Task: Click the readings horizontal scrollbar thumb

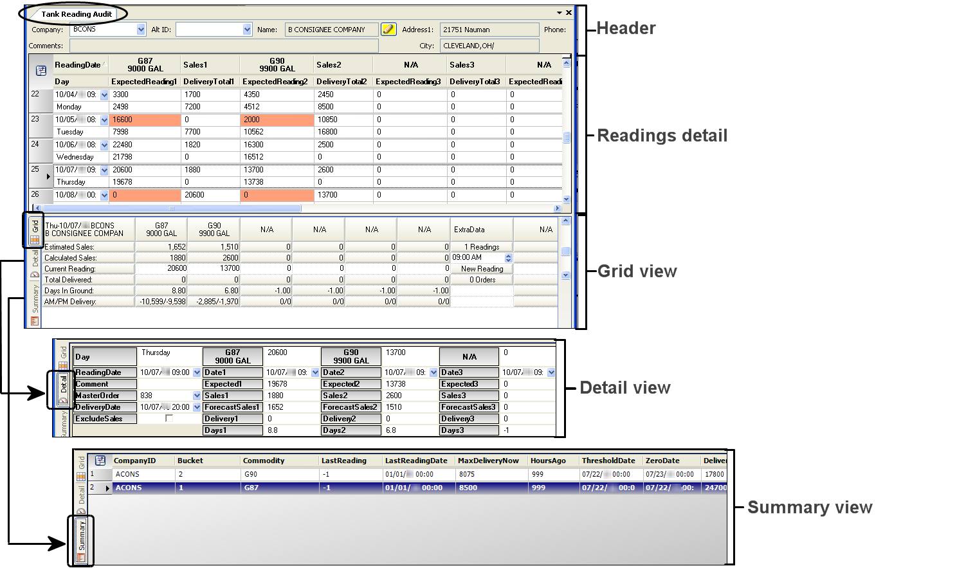Action: [172, 208]
